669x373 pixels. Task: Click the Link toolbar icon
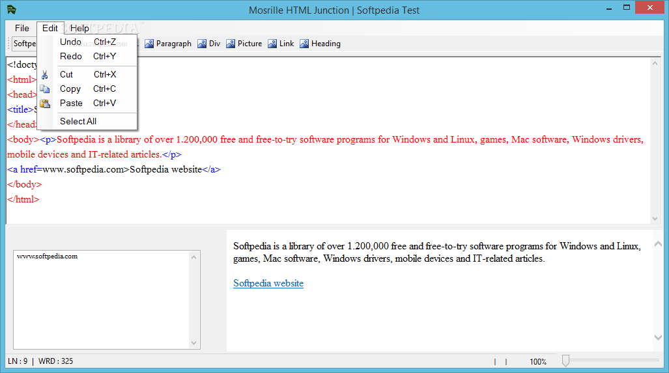(x=272, y=44)
